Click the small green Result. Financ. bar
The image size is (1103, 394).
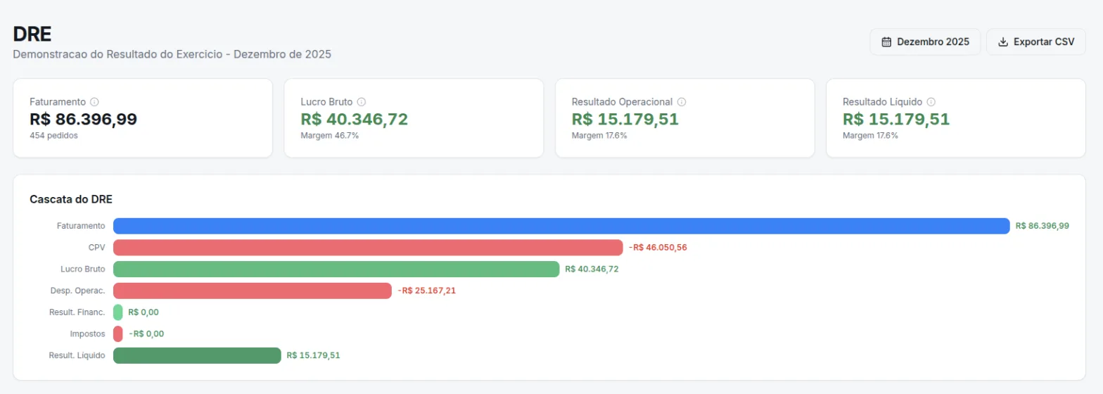tap(118, 312)
